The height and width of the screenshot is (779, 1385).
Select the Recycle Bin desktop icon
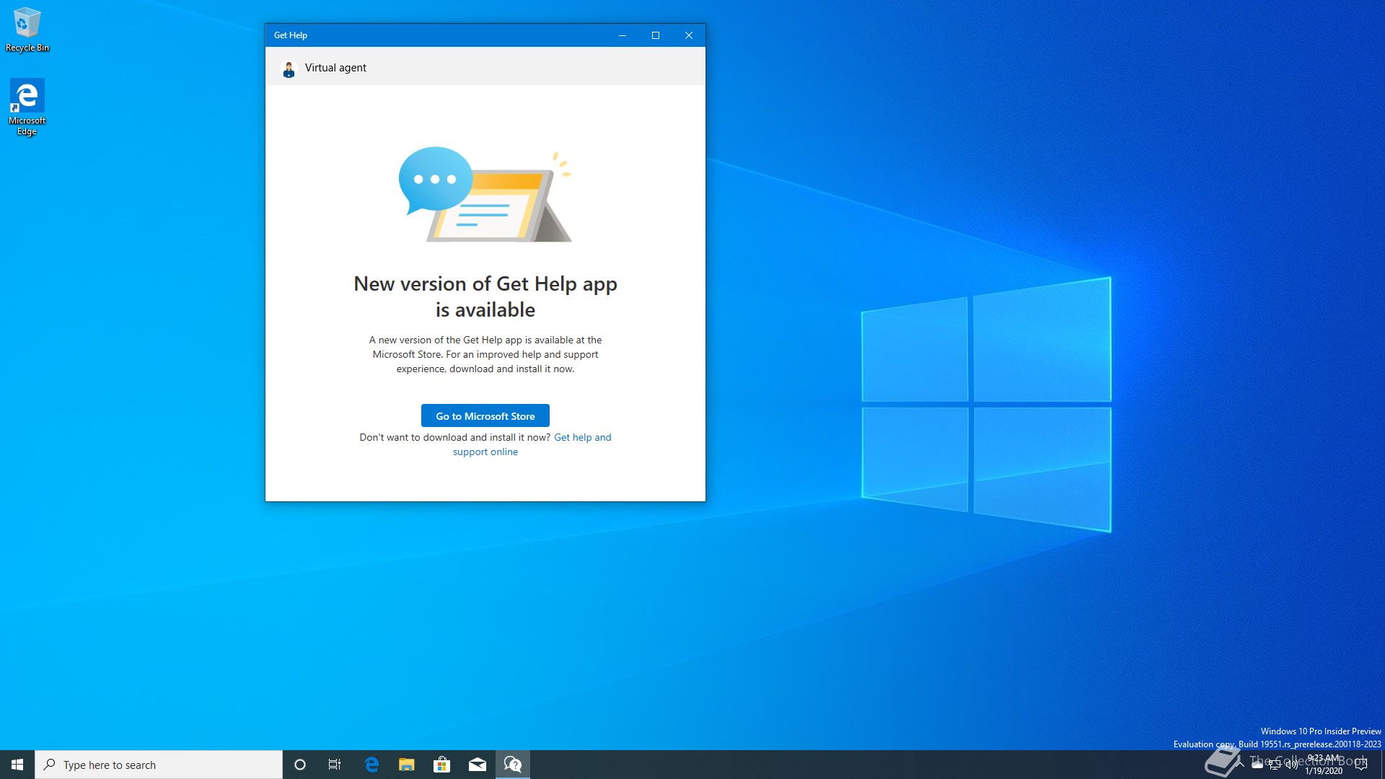point(27,30)
